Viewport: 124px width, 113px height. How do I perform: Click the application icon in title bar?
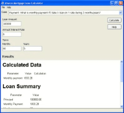2,3
